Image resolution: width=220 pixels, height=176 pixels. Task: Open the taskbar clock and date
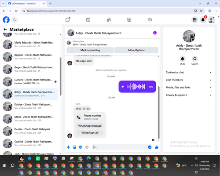click(205, 165)
